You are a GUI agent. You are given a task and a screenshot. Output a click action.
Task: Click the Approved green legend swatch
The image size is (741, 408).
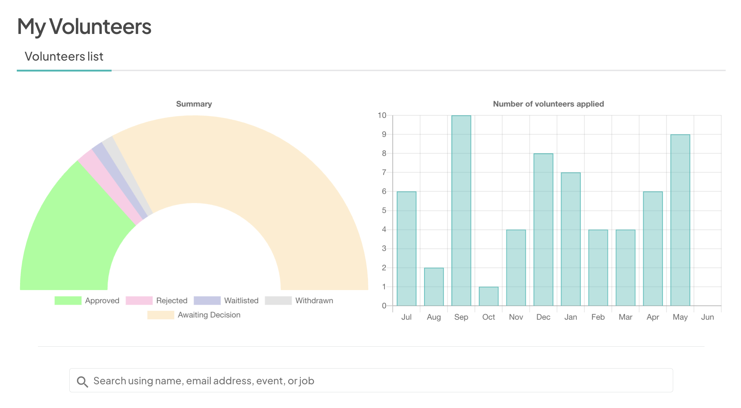[68, 300]
